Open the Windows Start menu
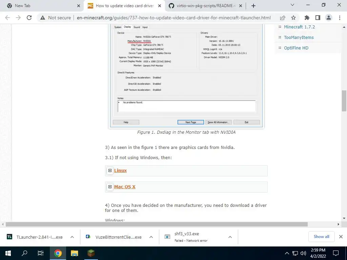This screenshot has height=260, width=347. [x=8, y=253]
